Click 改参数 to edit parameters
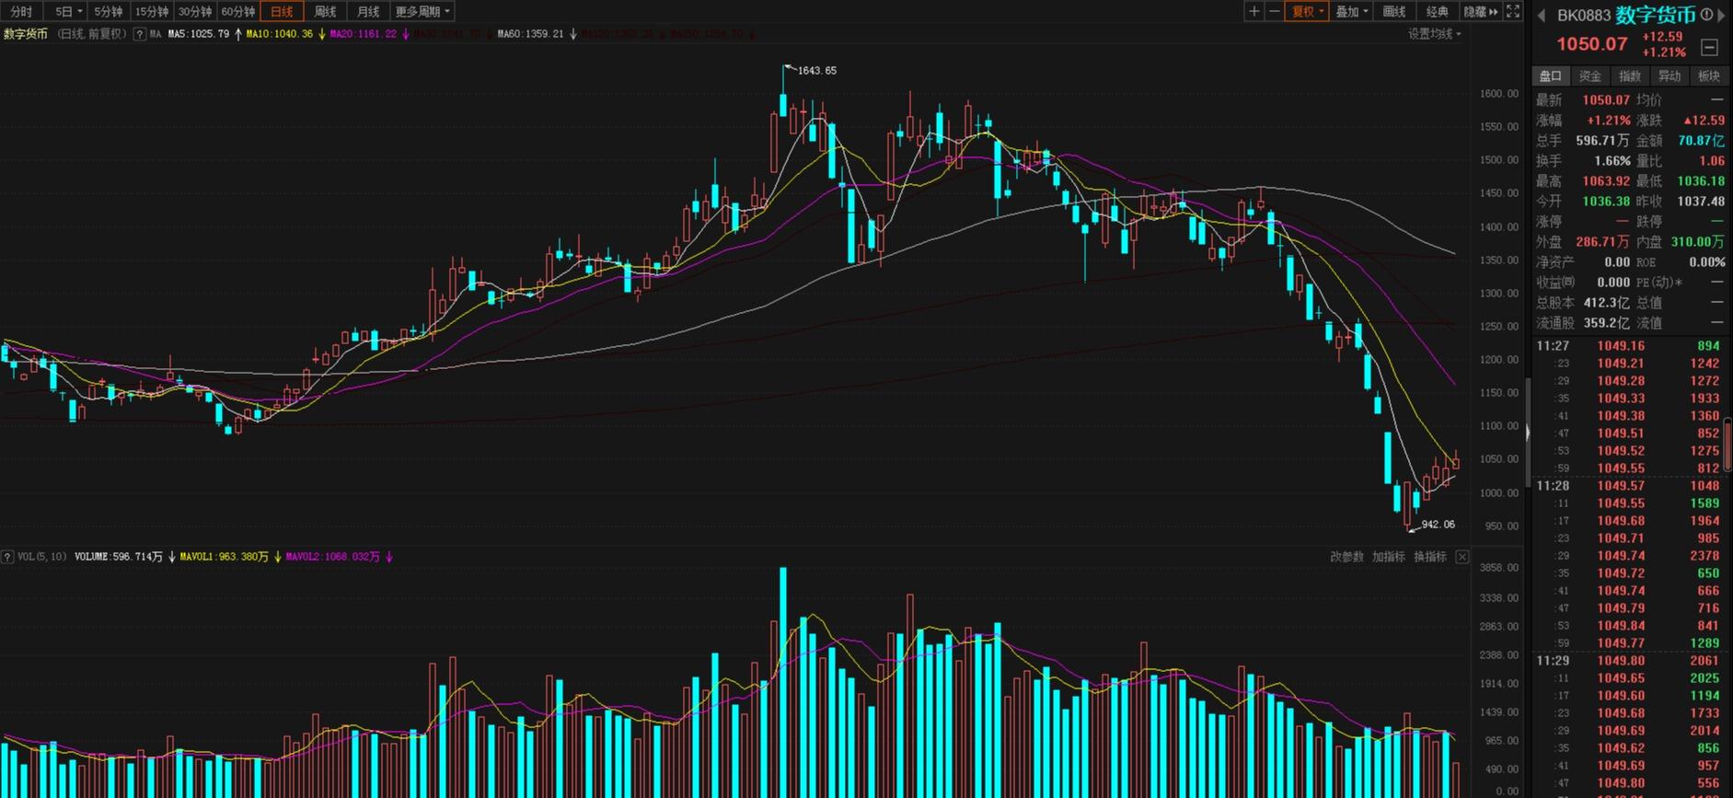This screenshot has width=1733, height=798. pyautogui.click(x=1346, y=557)
